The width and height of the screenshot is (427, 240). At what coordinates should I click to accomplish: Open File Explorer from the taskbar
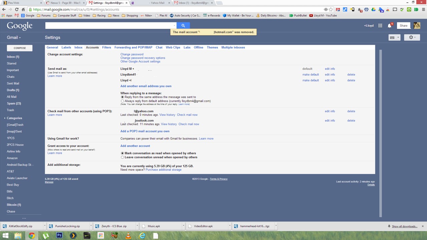(x=18, y=236)
